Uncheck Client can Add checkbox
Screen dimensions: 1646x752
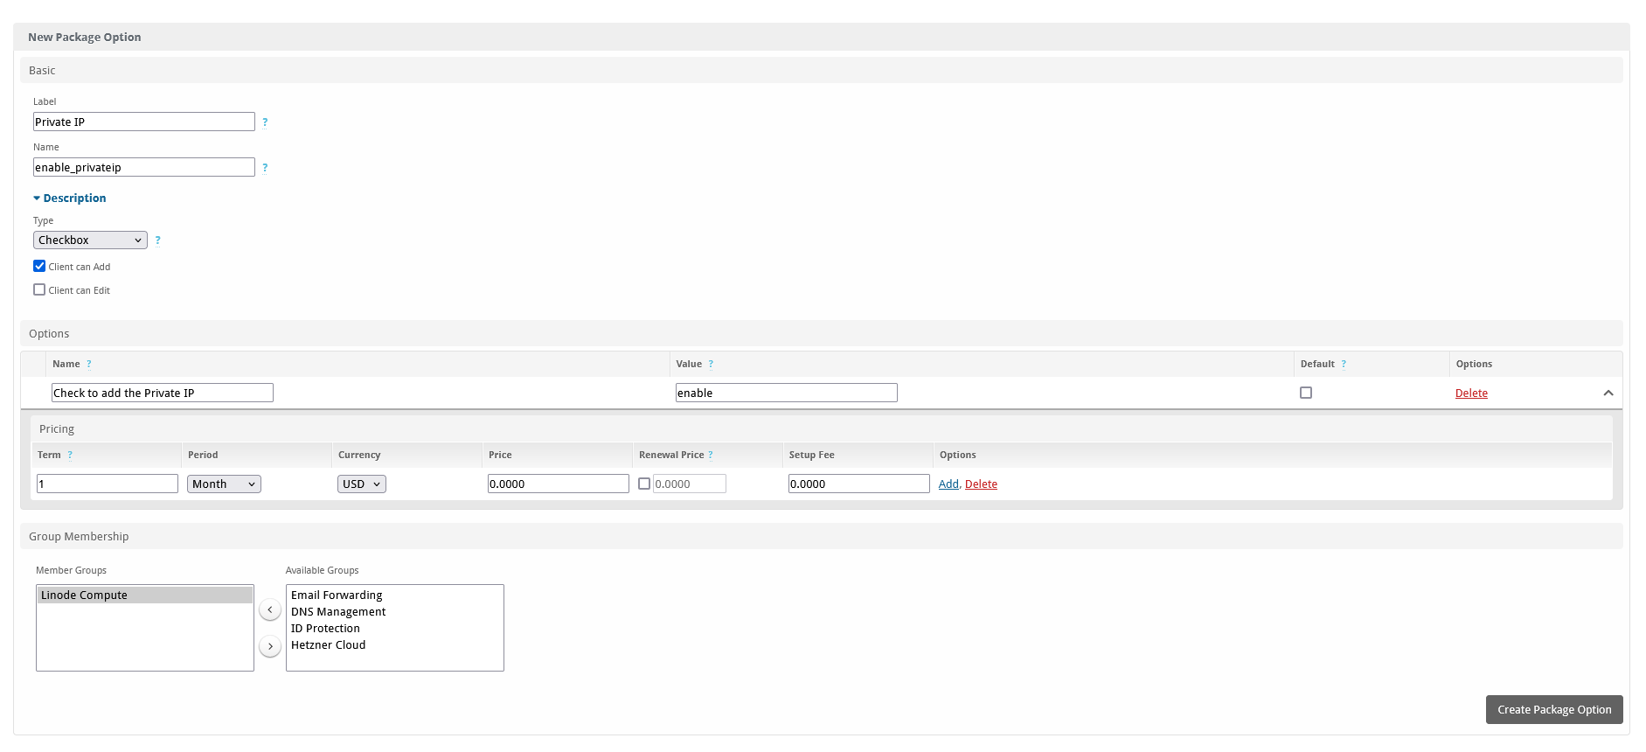[x=39, y=266]
